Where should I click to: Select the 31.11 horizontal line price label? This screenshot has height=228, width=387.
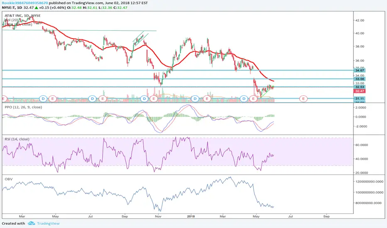359,99
